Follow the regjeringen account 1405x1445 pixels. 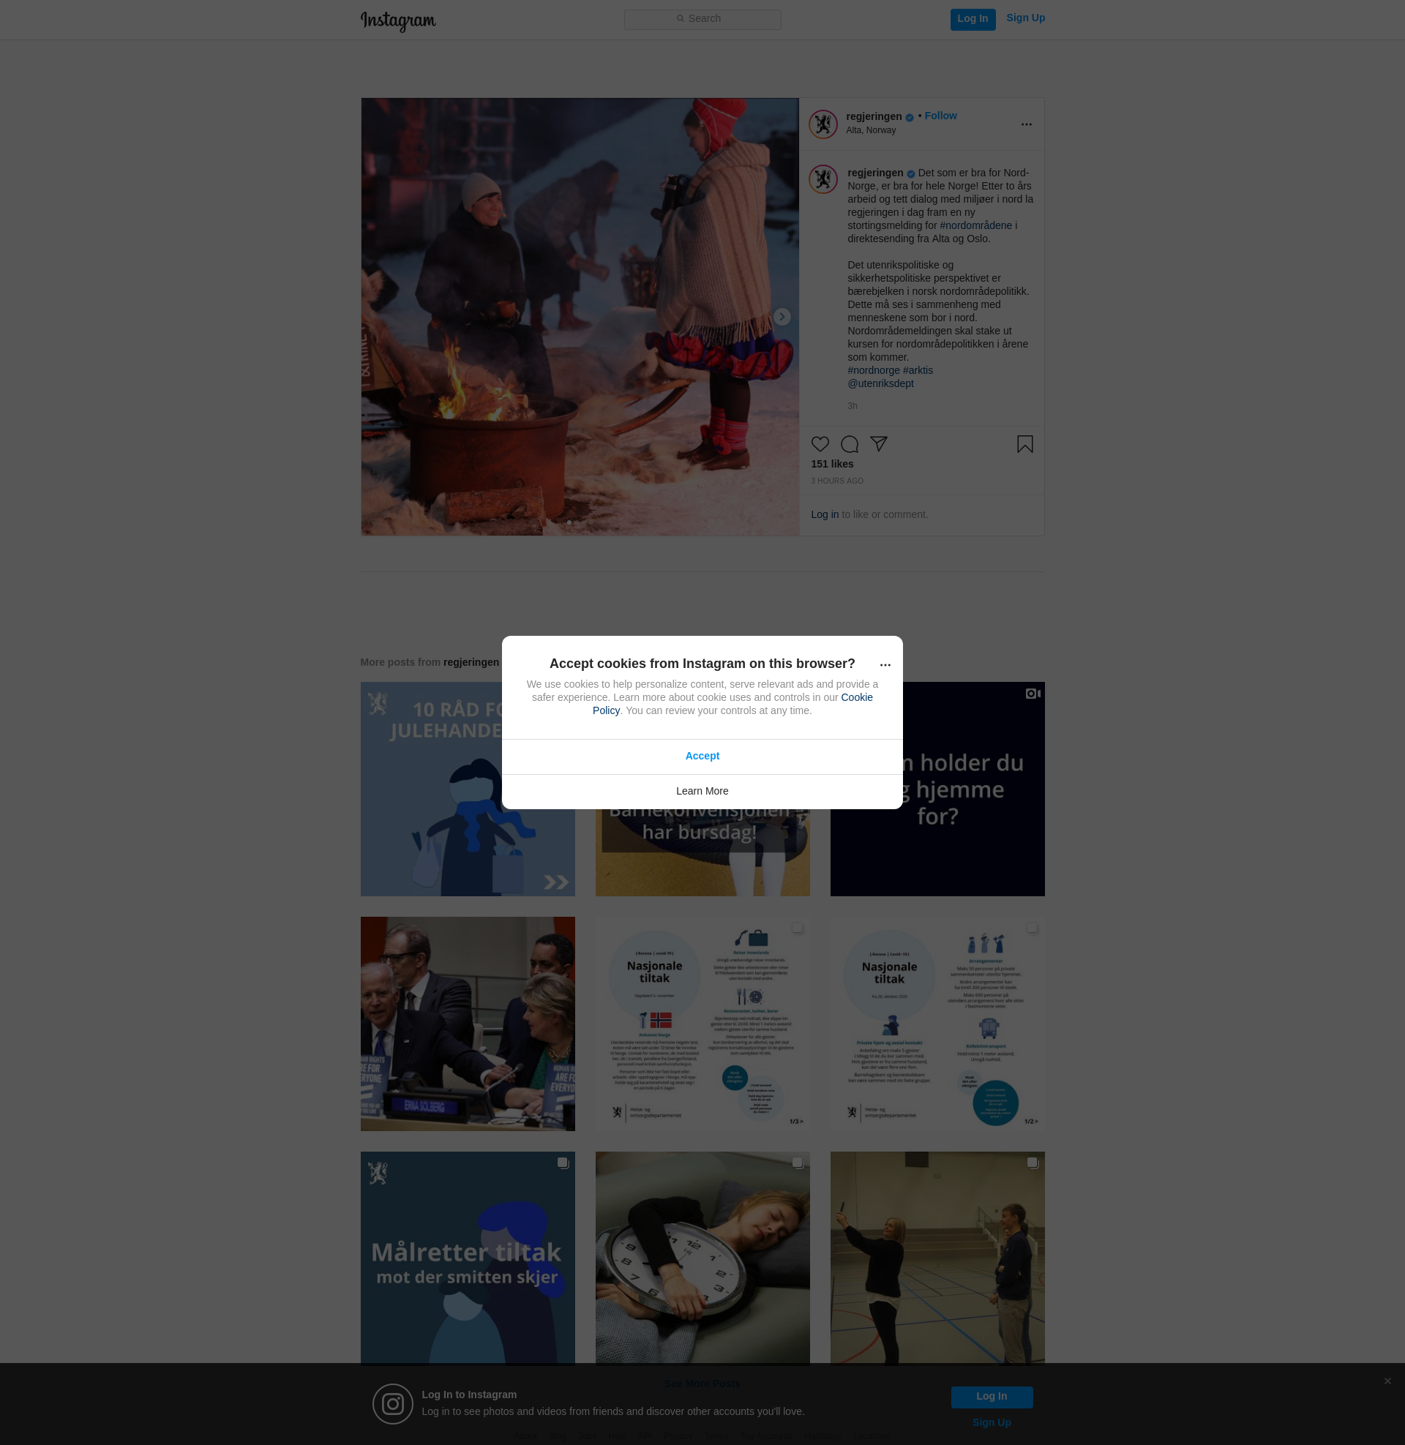click(940, 116)
